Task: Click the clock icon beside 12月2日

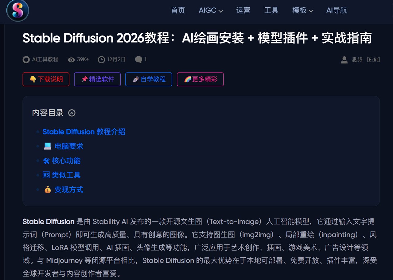Action: click(101, 60)
